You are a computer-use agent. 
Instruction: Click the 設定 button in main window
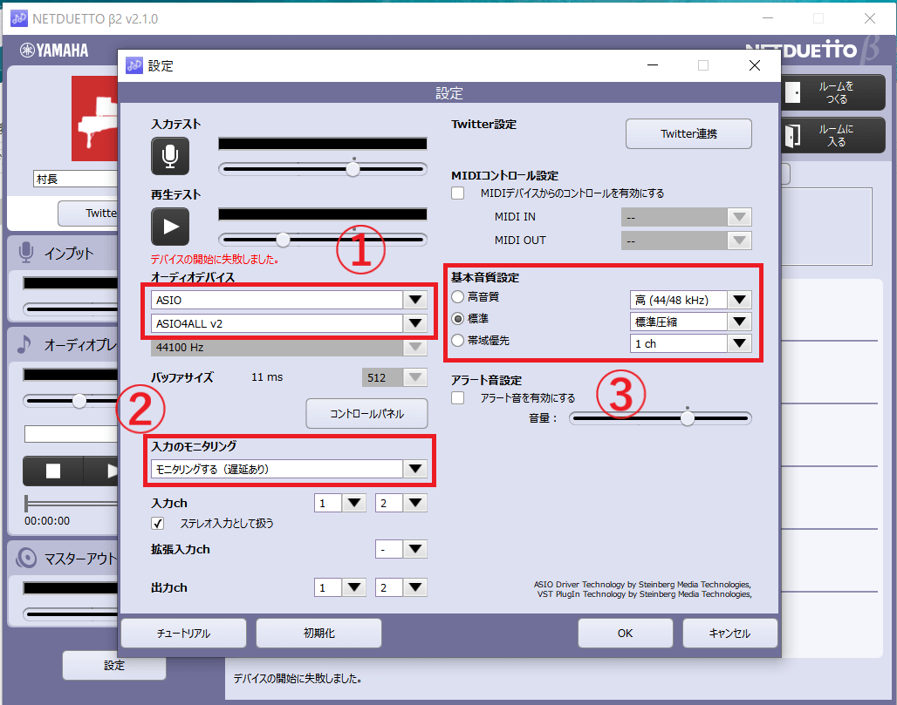coord(113,665)
